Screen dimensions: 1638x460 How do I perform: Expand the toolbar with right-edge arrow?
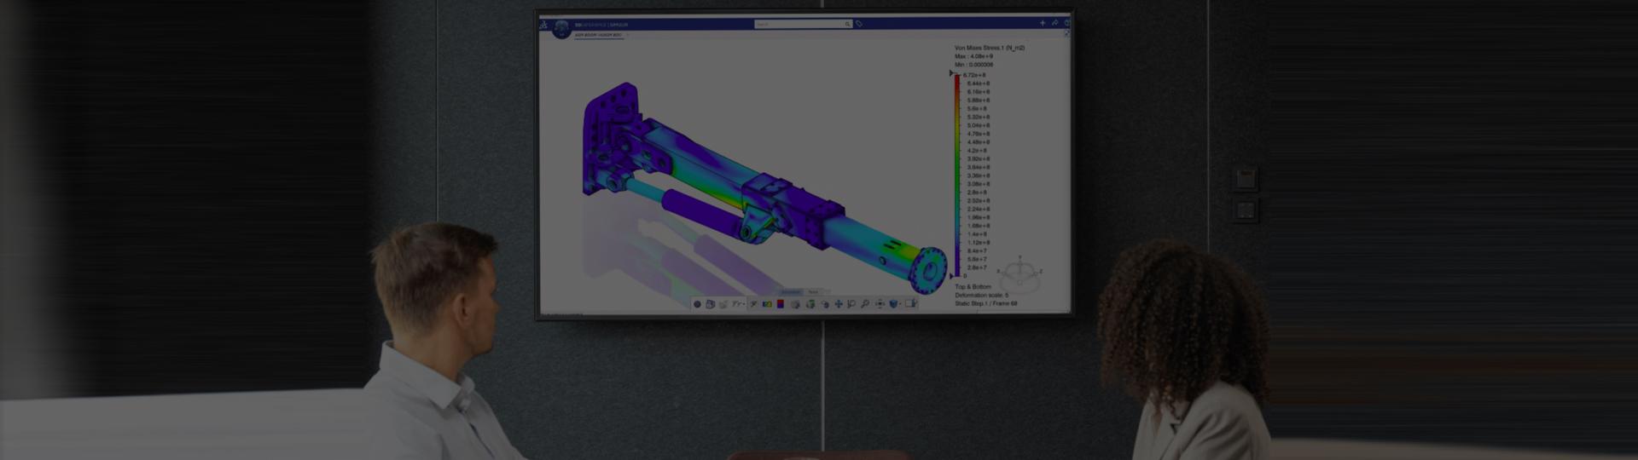[916, 303]
